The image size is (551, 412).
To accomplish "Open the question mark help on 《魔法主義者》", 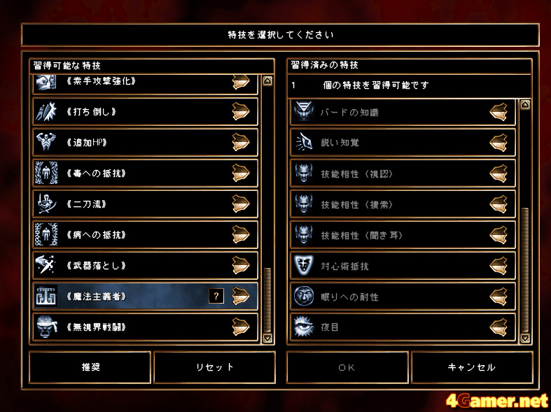I will pos(216,296).
